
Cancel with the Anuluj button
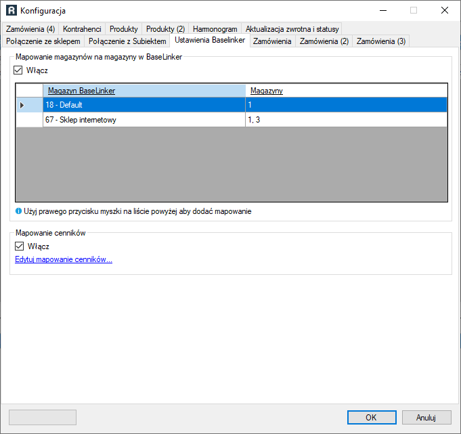tap(426, 417)
